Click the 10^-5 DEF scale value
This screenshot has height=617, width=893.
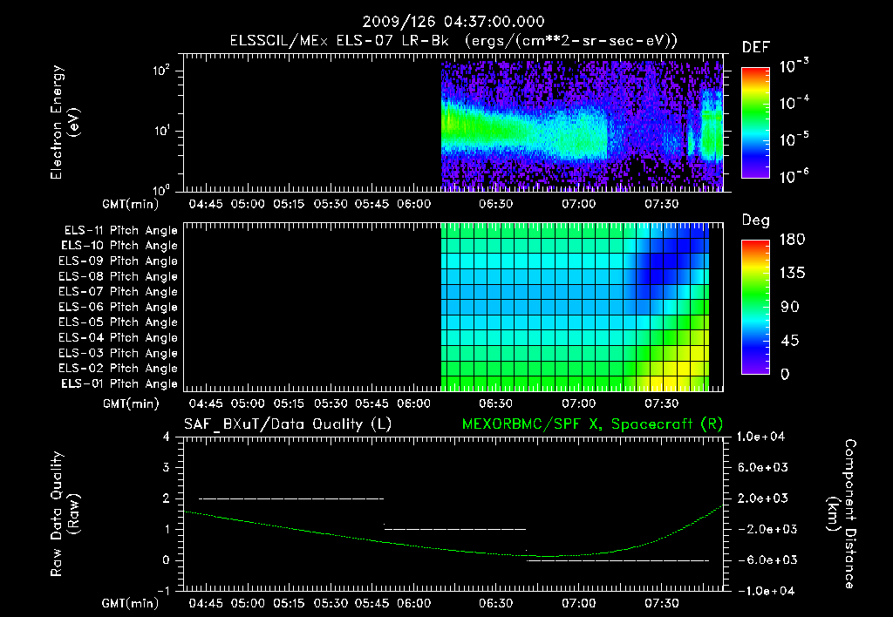point(794,139)
